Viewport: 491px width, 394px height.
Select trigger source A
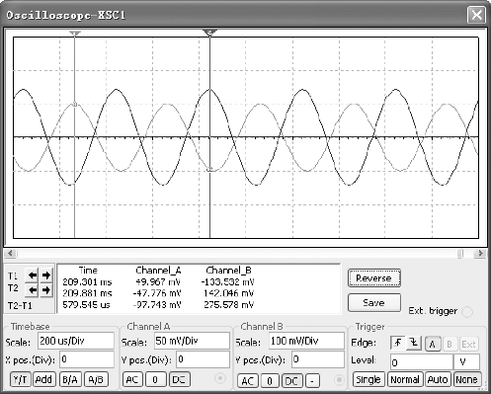click(433, 345)
